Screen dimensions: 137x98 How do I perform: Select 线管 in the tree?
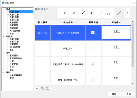[x=12, y=61]
